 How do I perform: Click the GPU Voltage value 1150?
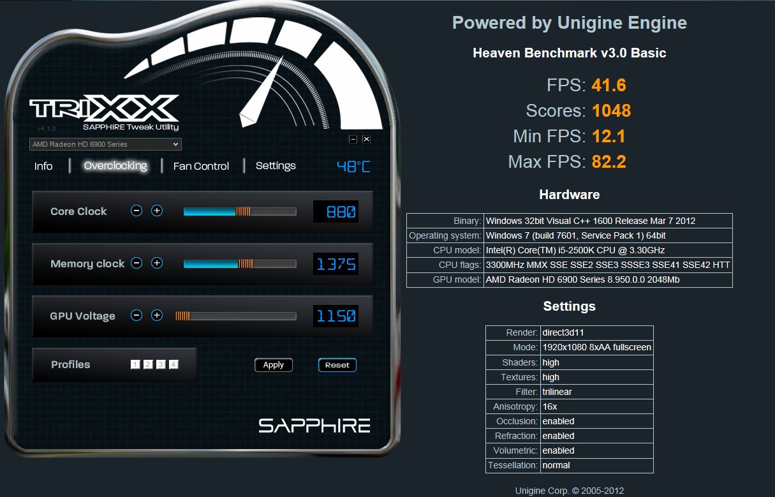coord(336,316)
